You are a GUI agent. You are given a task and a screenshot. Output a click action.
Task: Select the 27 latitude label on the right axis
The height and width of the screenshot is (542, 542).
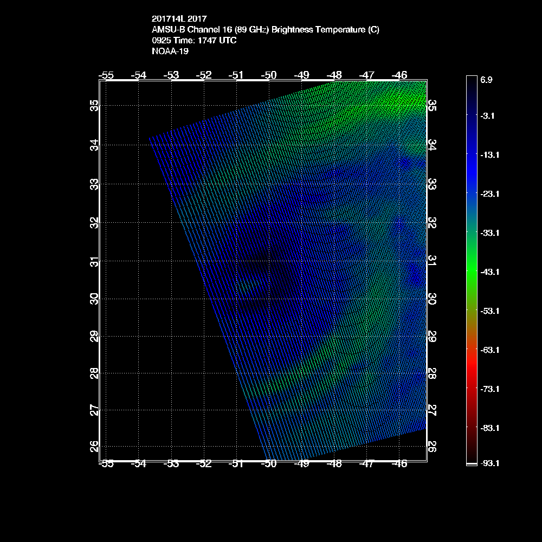click(432, 410)
